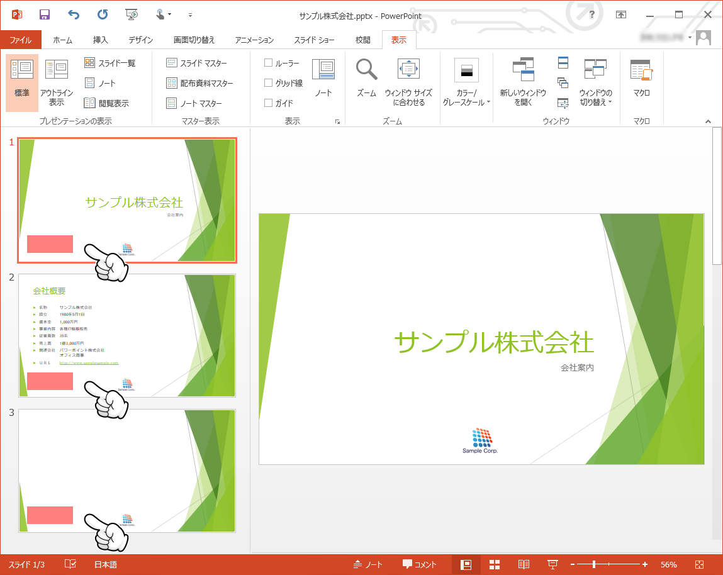Screen dimensions: 723x575
Task: Open Notes Master (ノート マスター)
Action: [194, 103]
